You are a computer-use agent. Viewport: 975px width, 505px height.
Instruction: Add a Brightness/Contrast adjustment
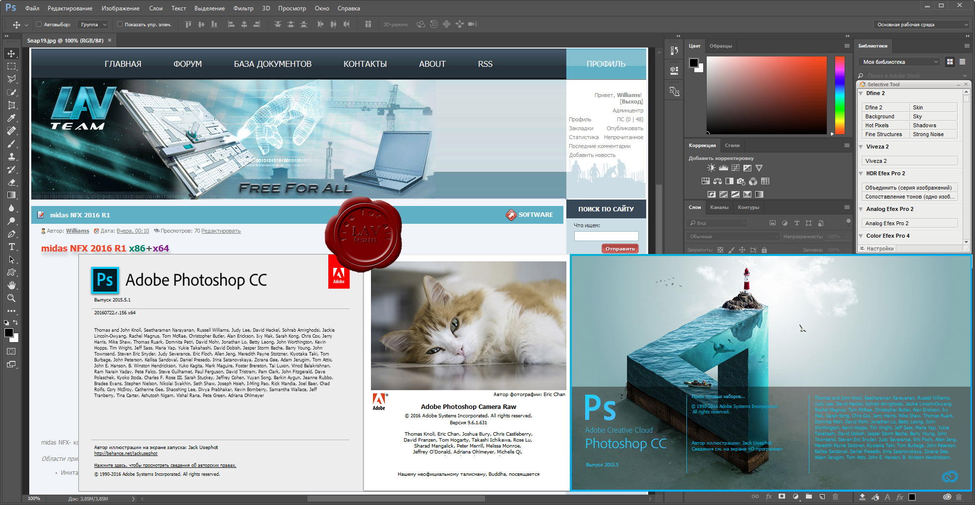(x=711, y=168)
